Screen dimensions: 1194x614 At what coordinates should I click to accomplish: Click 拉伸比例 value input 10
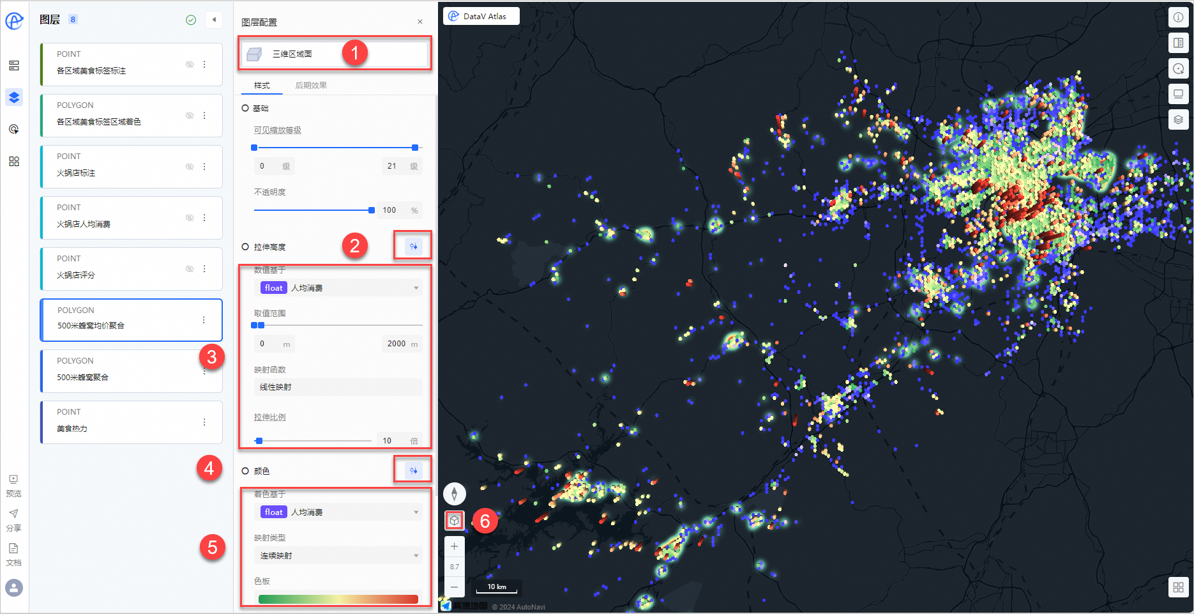(x=400, y=441)
